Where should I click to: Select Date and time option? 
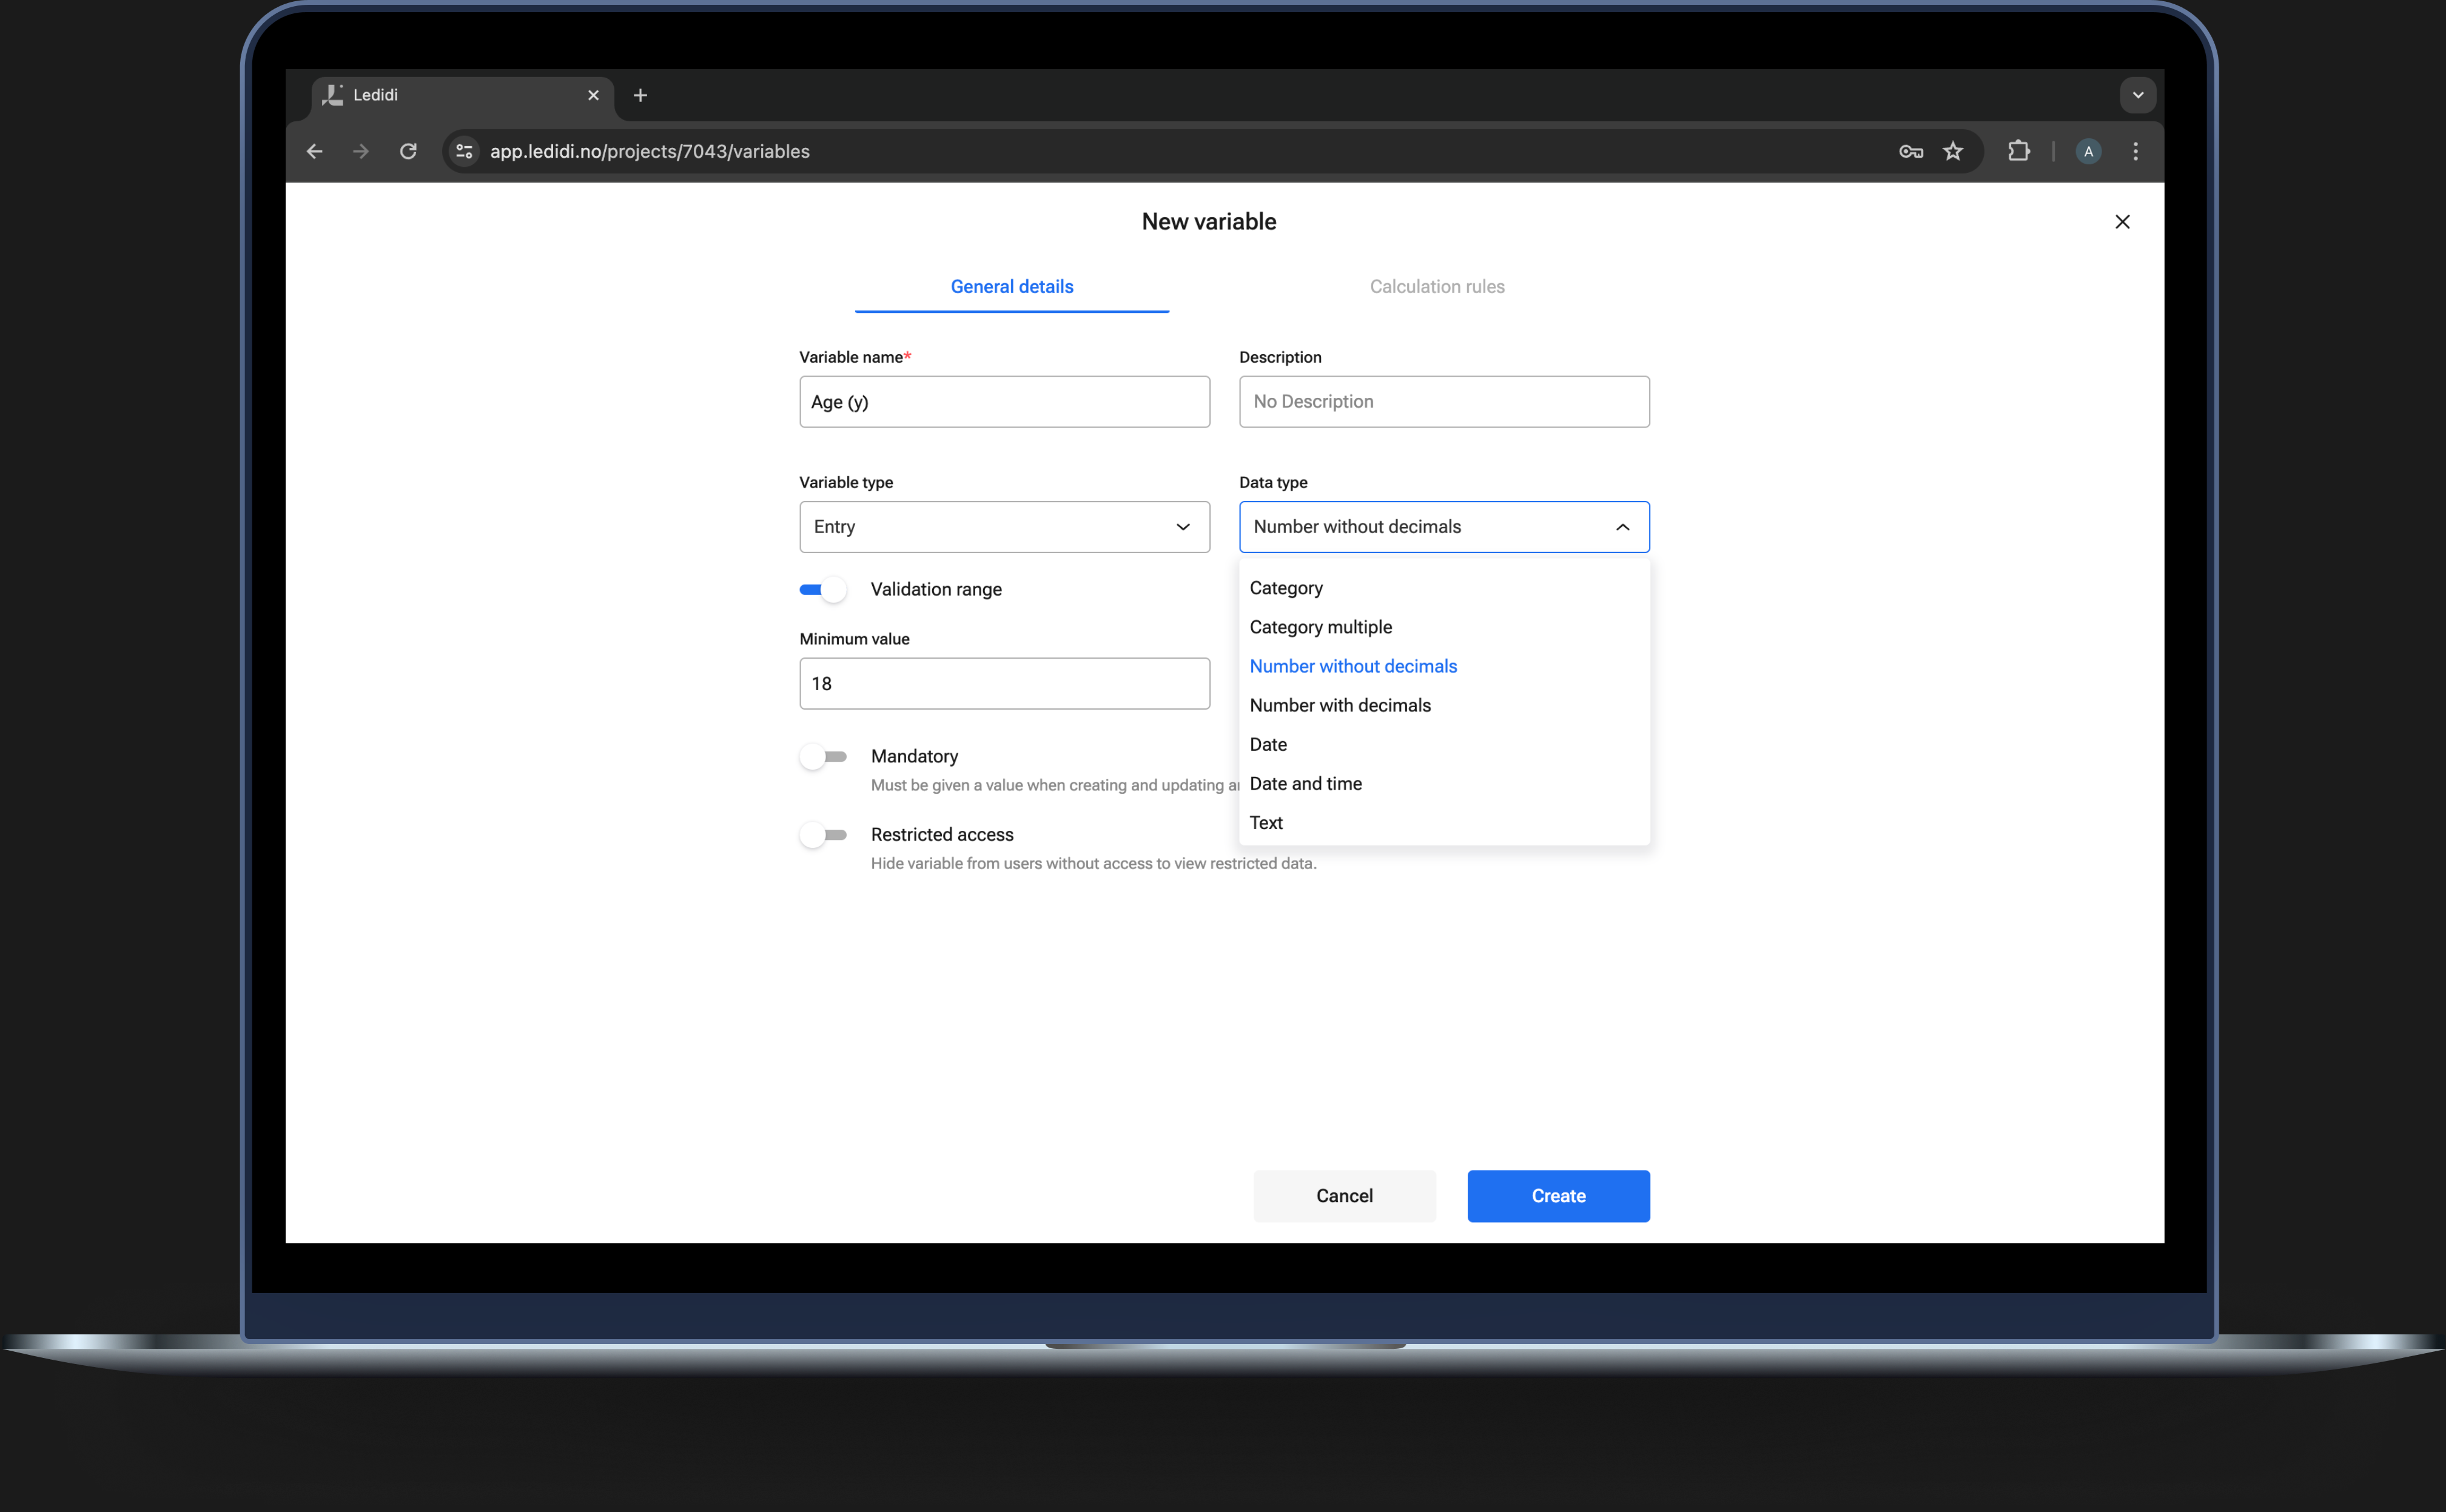[x=1305, y=783]
